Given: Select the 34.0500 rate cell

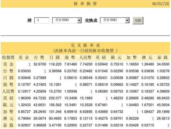Looking at the screenshot, I should pyautogui.click(x=163, y=64).
